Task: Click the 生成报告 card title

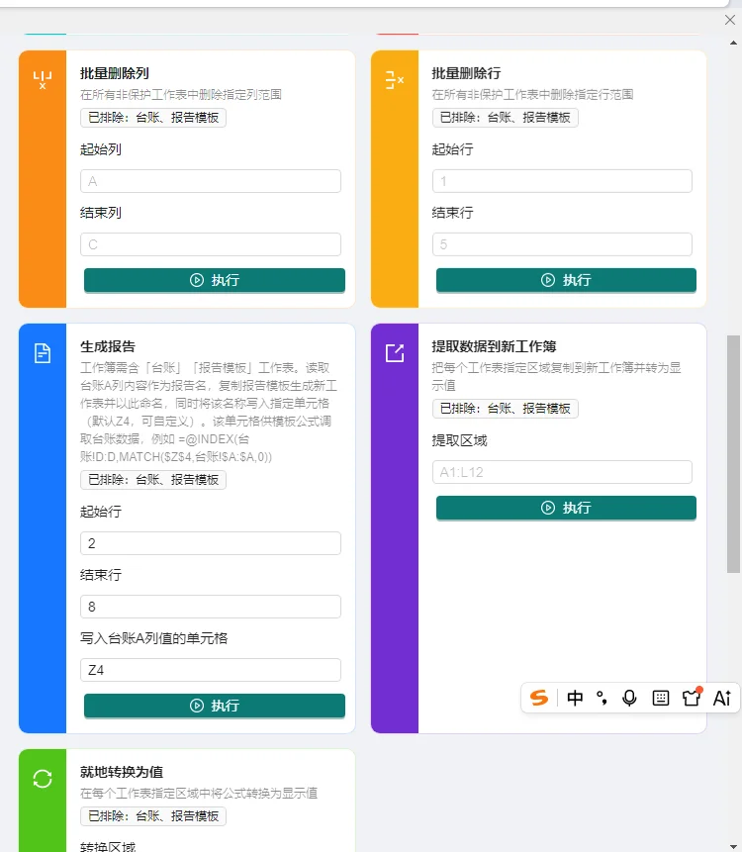Action: [108, 346]
